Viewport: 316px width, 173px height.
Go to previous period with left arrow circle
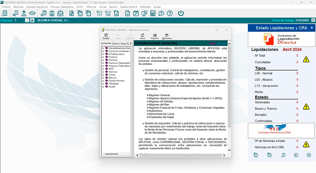[x=296, y=155]
